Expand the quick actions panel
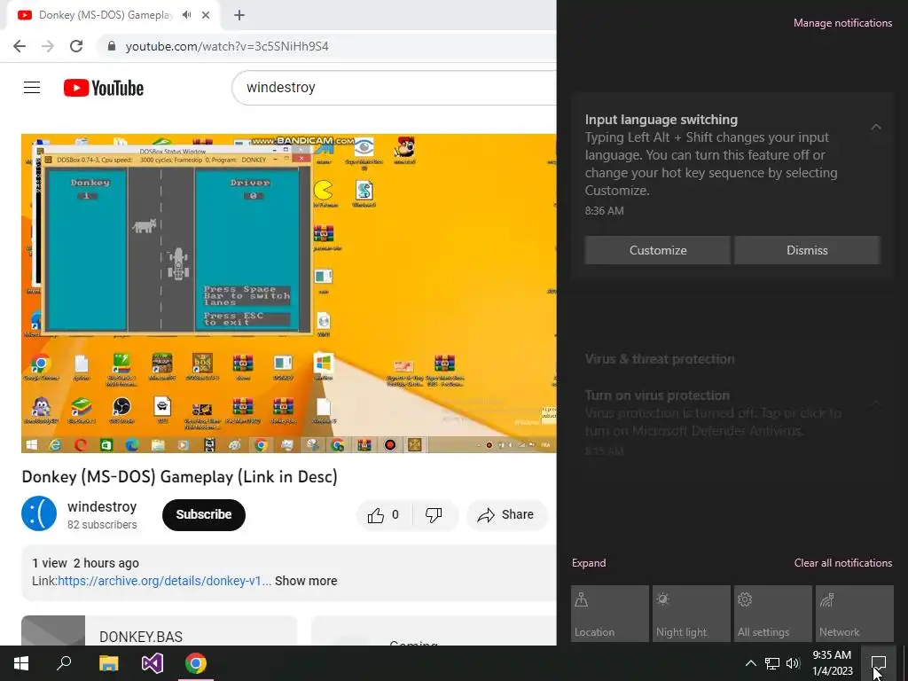Image resolution: width=908 pixels, height=681 pixels. tap(589, 563)
